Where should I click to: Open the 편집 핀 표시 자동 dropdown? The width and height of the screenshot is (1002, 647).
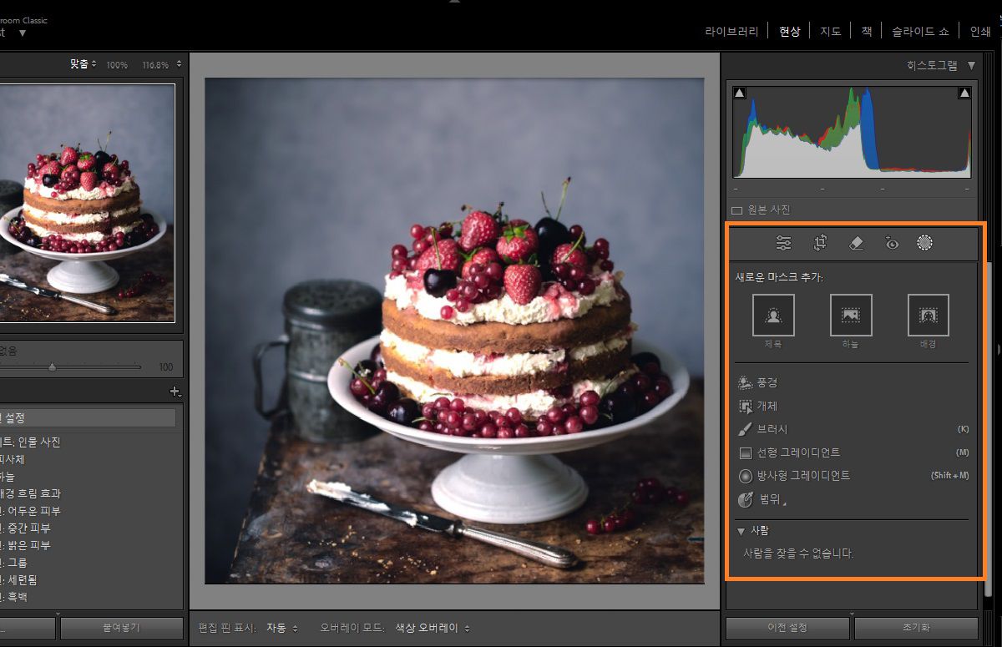point(282,628)
